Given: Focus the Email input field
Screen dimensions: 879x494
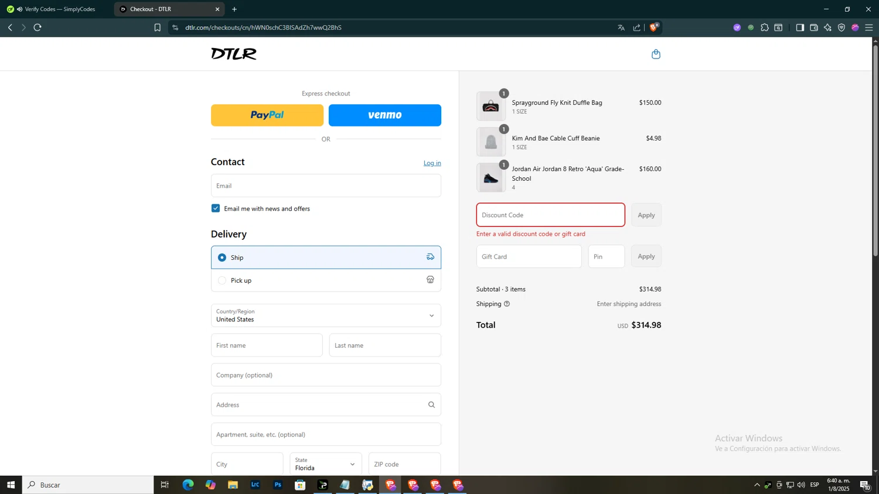Looking at the screenshot, I should 326,186.
